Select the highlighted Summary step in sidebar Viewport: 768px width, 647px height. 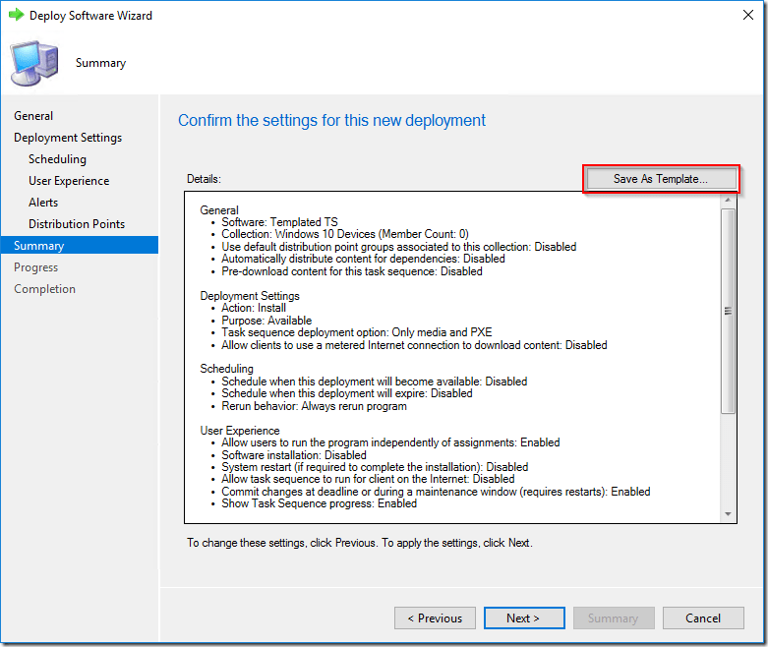39,246
